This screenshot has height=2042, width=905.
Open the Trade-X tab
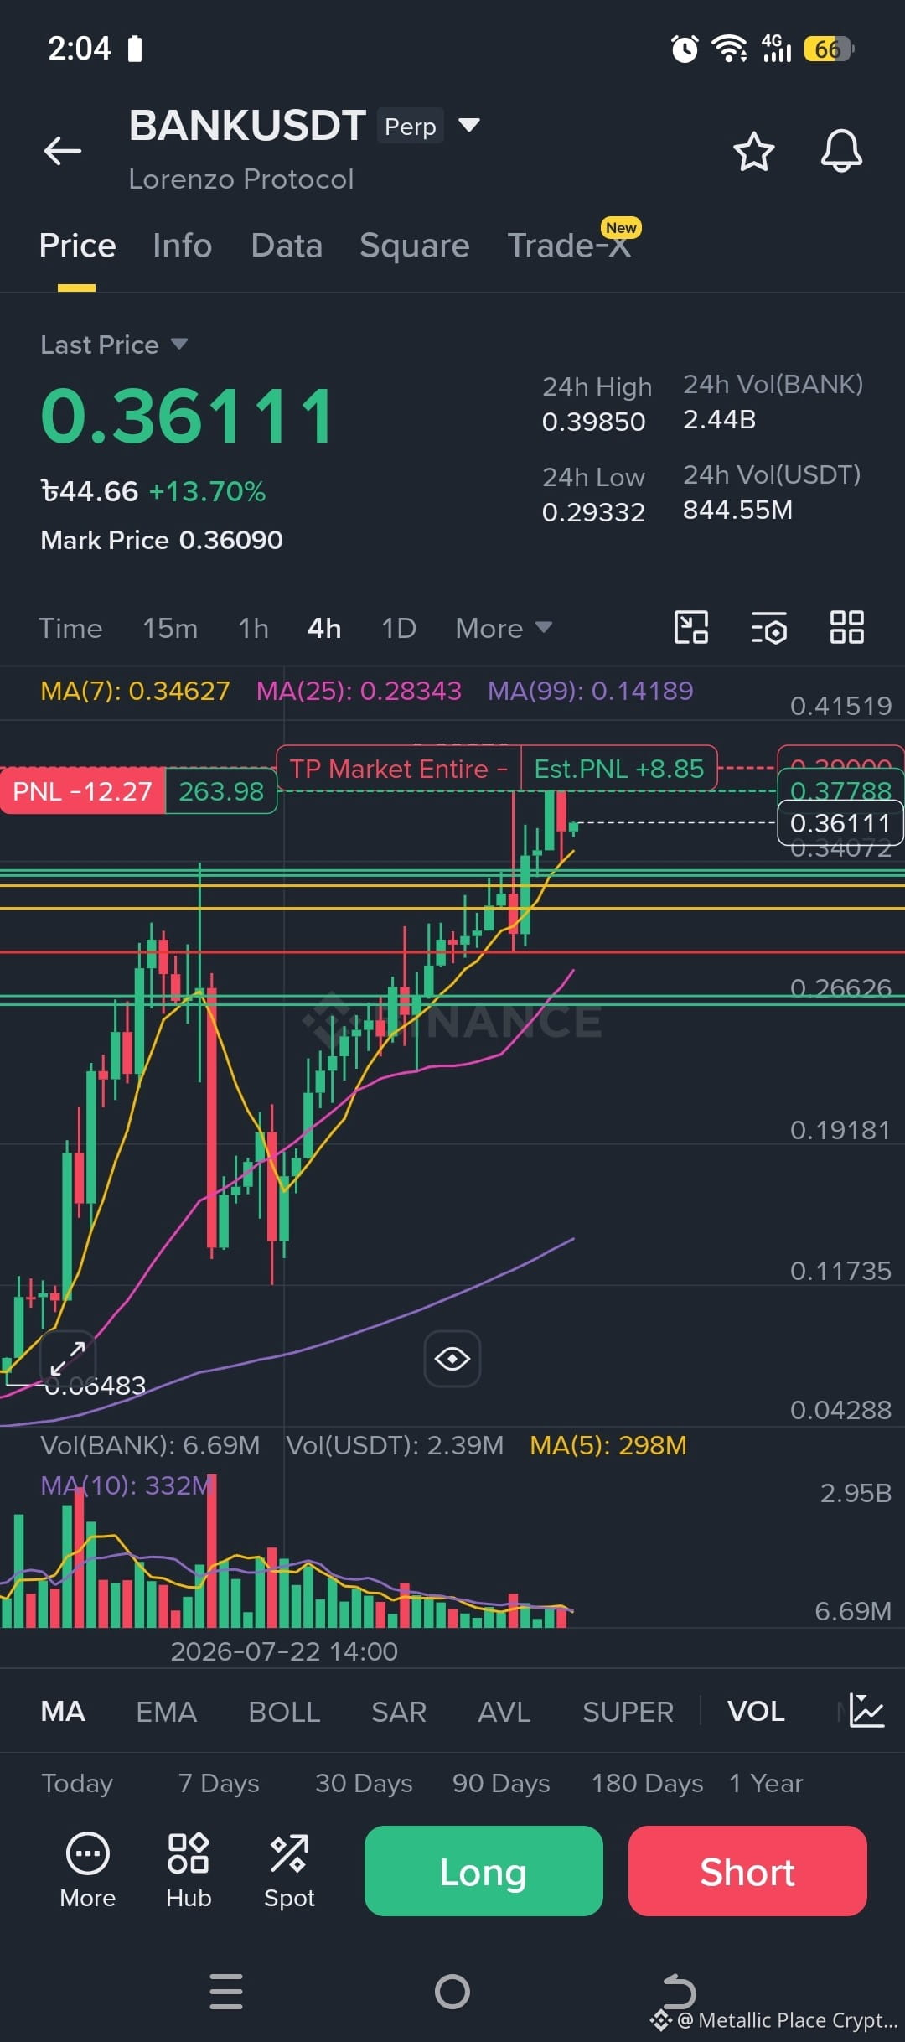[570, 246]
